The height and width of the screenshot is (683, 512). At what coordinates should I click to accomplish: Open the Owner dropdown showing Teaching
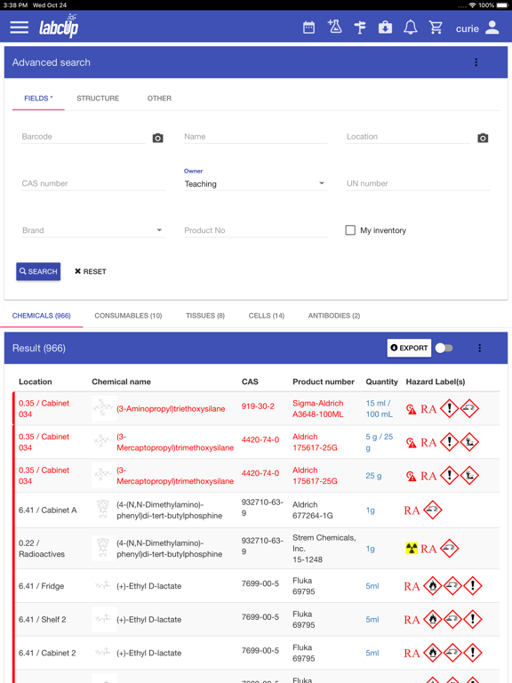(x=255, y=184)
